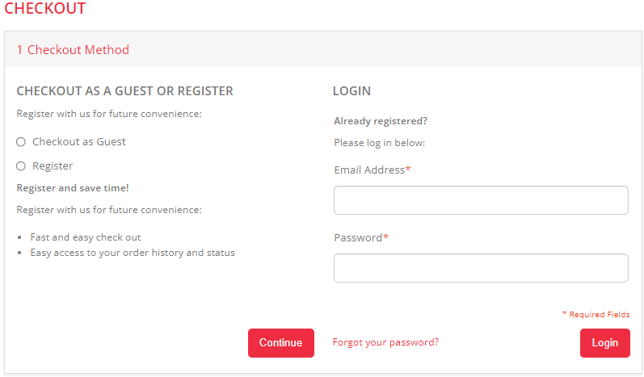Open the Forgot your password link
The image size is (644, 377).
pyautogui.click(x=385, y=342)
